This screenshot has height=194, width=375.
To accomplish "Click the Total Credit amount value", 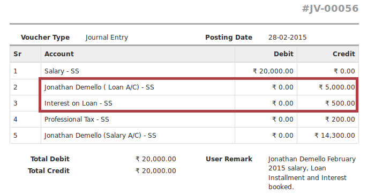I will (156, 171).
